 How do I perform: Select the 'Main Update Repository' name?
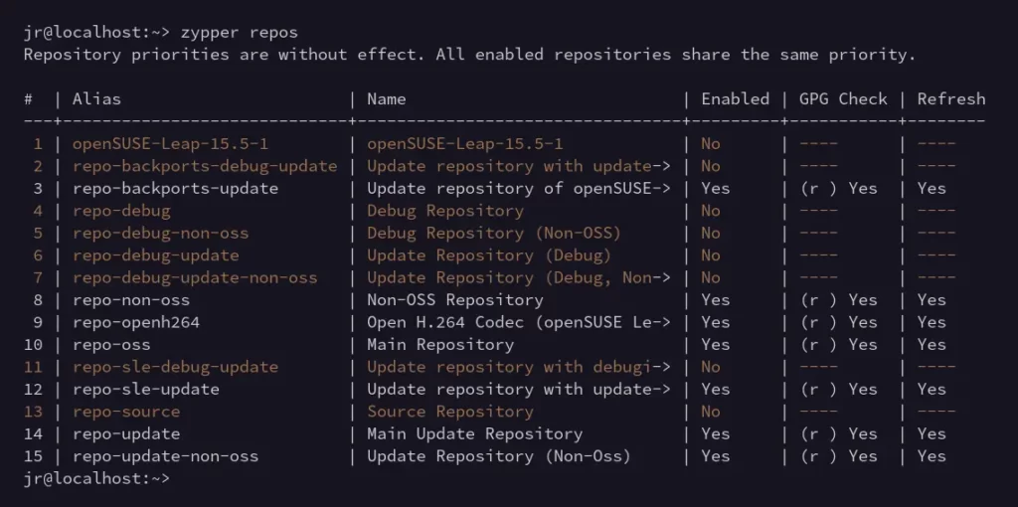pyautogui.click(x=474, y=433)
